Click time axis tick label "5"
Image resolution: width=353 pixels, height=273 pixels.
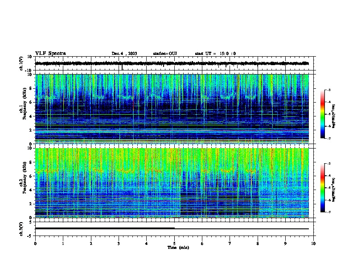pos(174,244)
